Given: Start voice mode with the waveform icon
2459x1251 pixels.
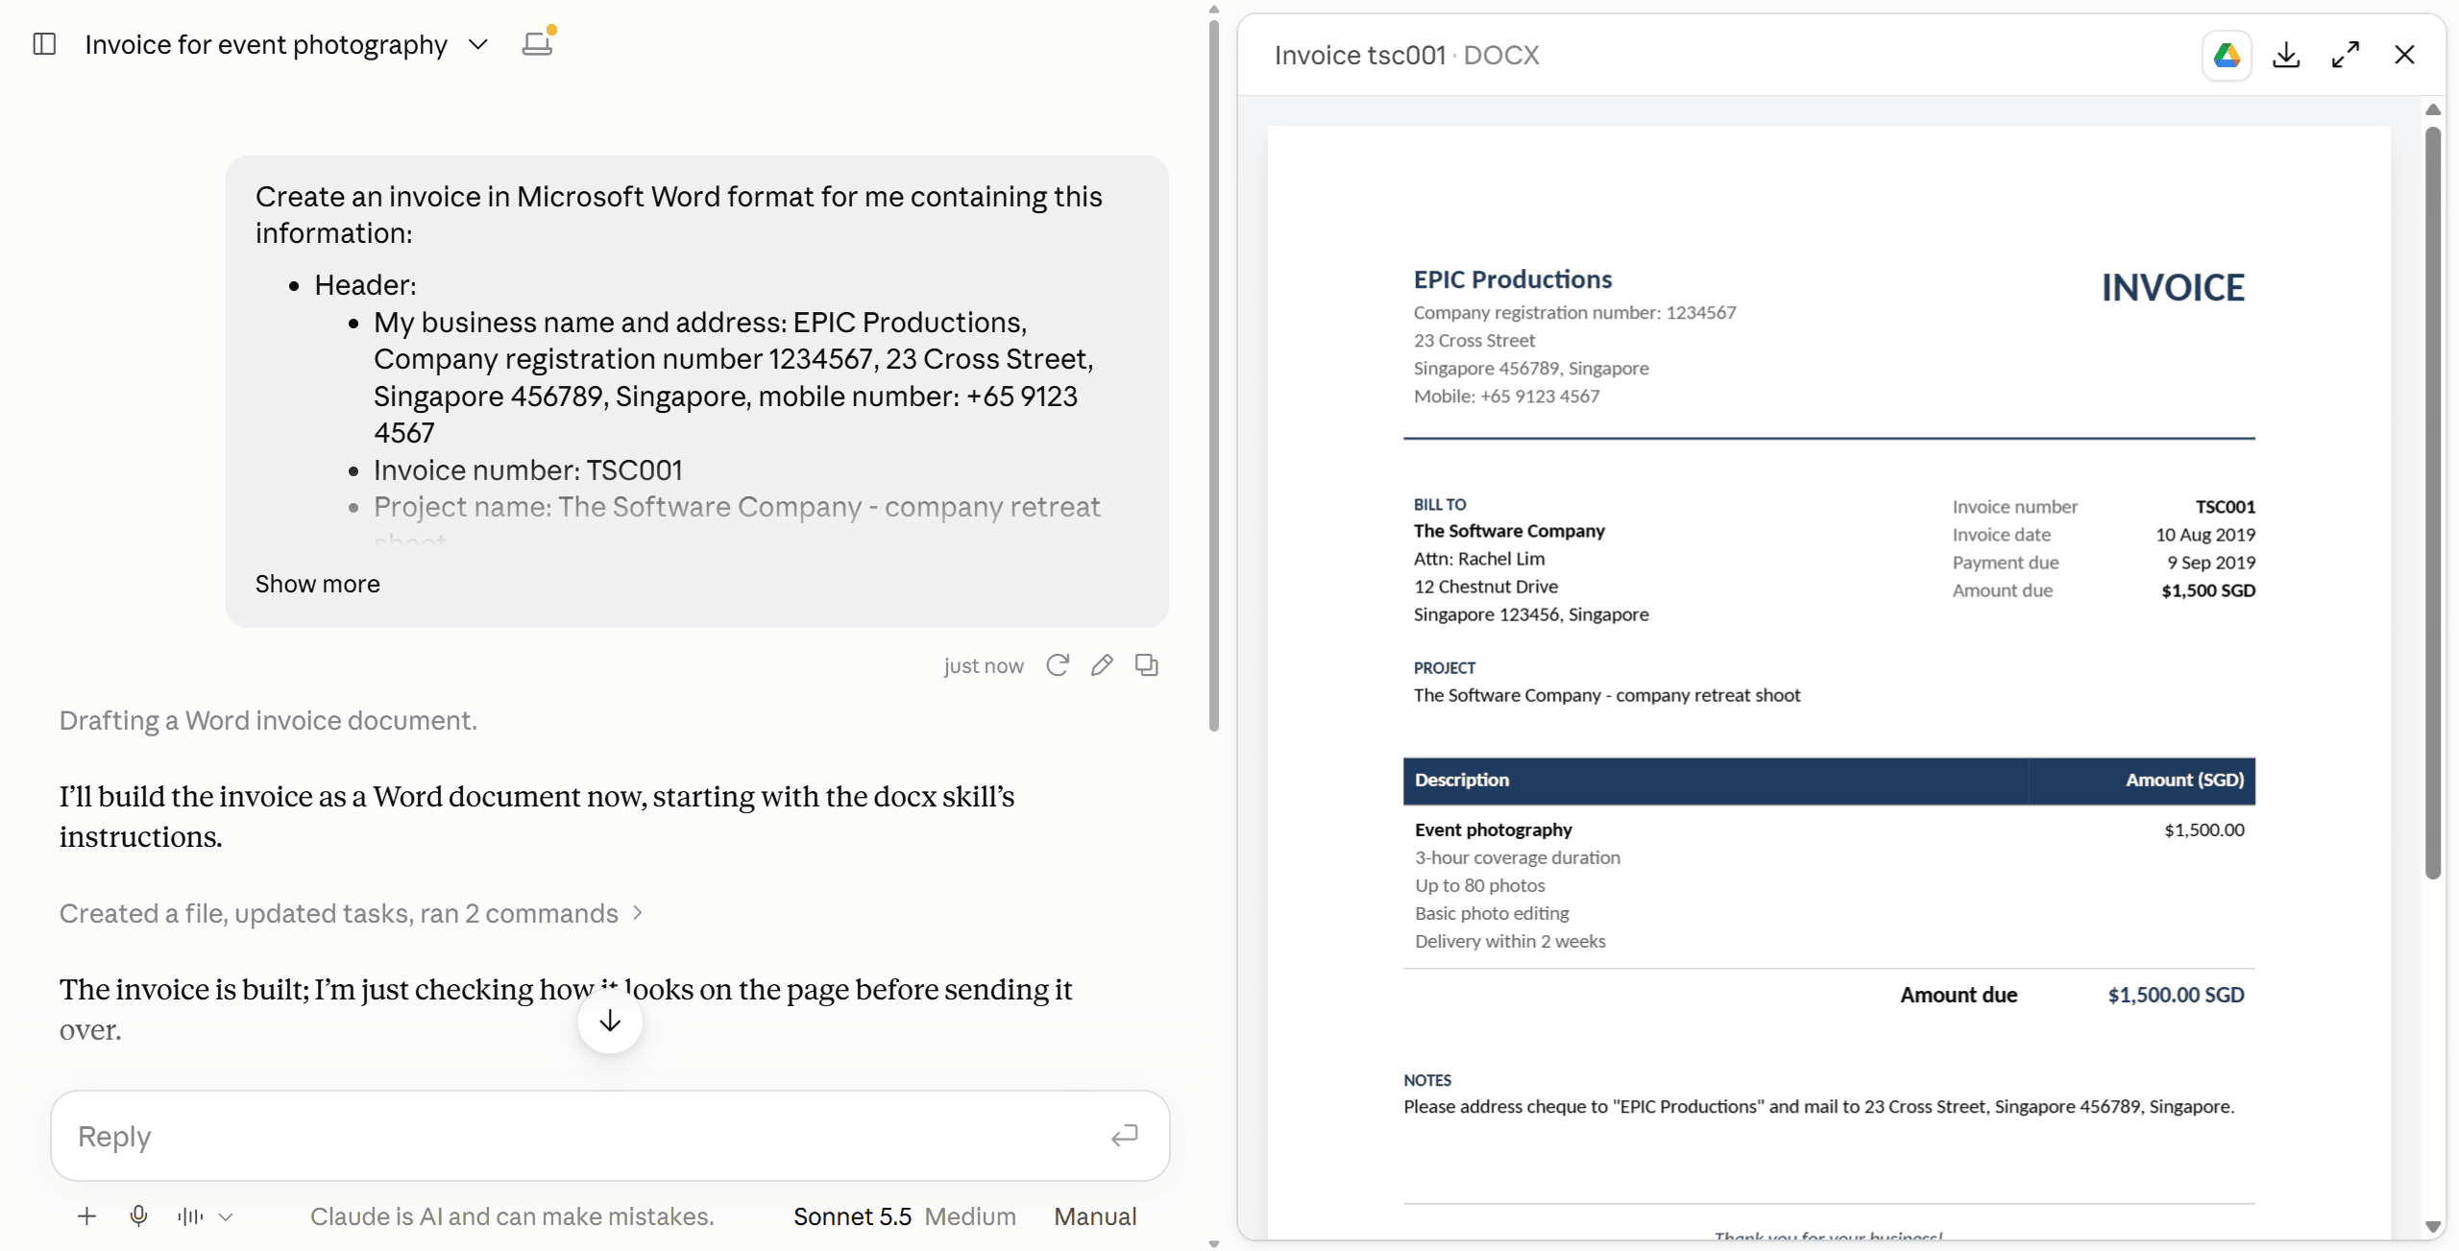Looking at the screenshot, I should (190, 1216).
